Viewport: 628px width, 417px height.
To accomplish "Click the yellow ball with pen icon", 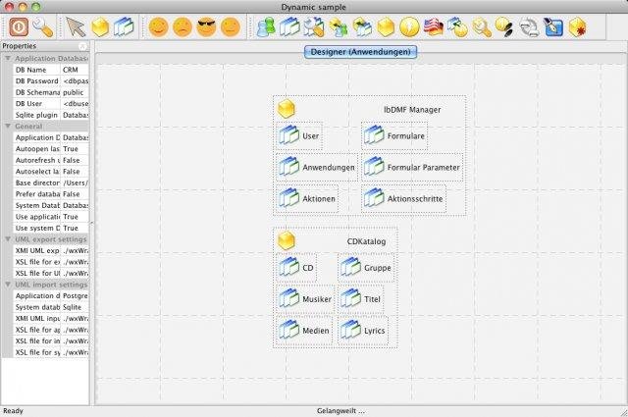I will 504,27.
